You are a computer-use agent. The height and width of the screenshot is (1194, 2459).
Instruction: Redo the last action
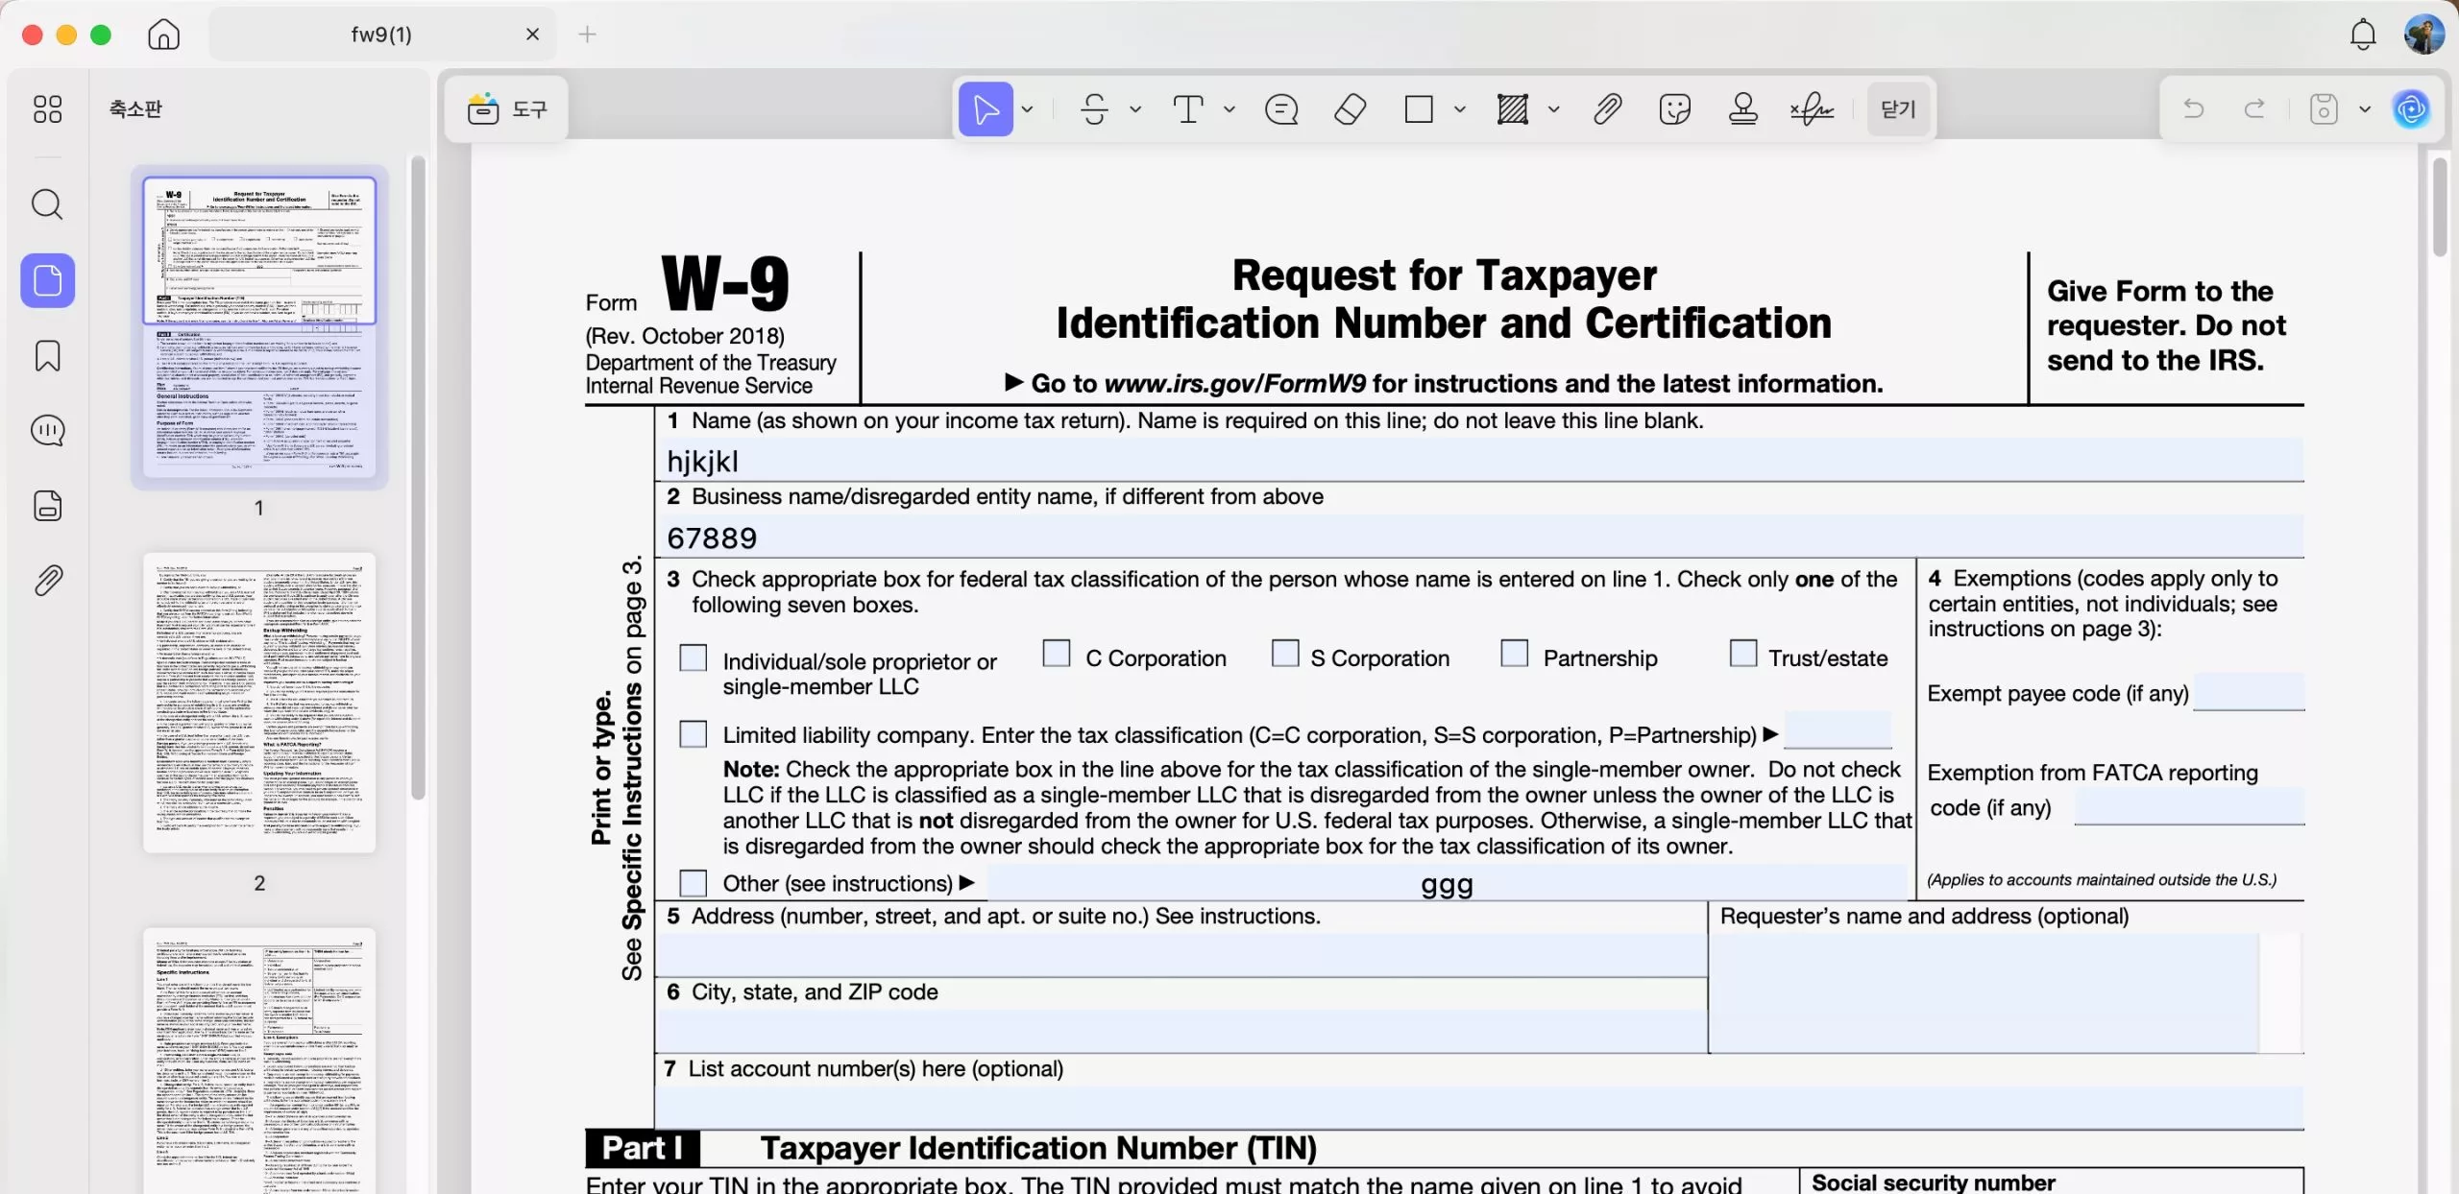point(2254,109)
